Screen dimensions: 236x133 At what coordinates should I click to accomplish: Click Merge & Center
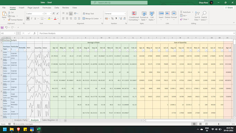pos(91,18)
